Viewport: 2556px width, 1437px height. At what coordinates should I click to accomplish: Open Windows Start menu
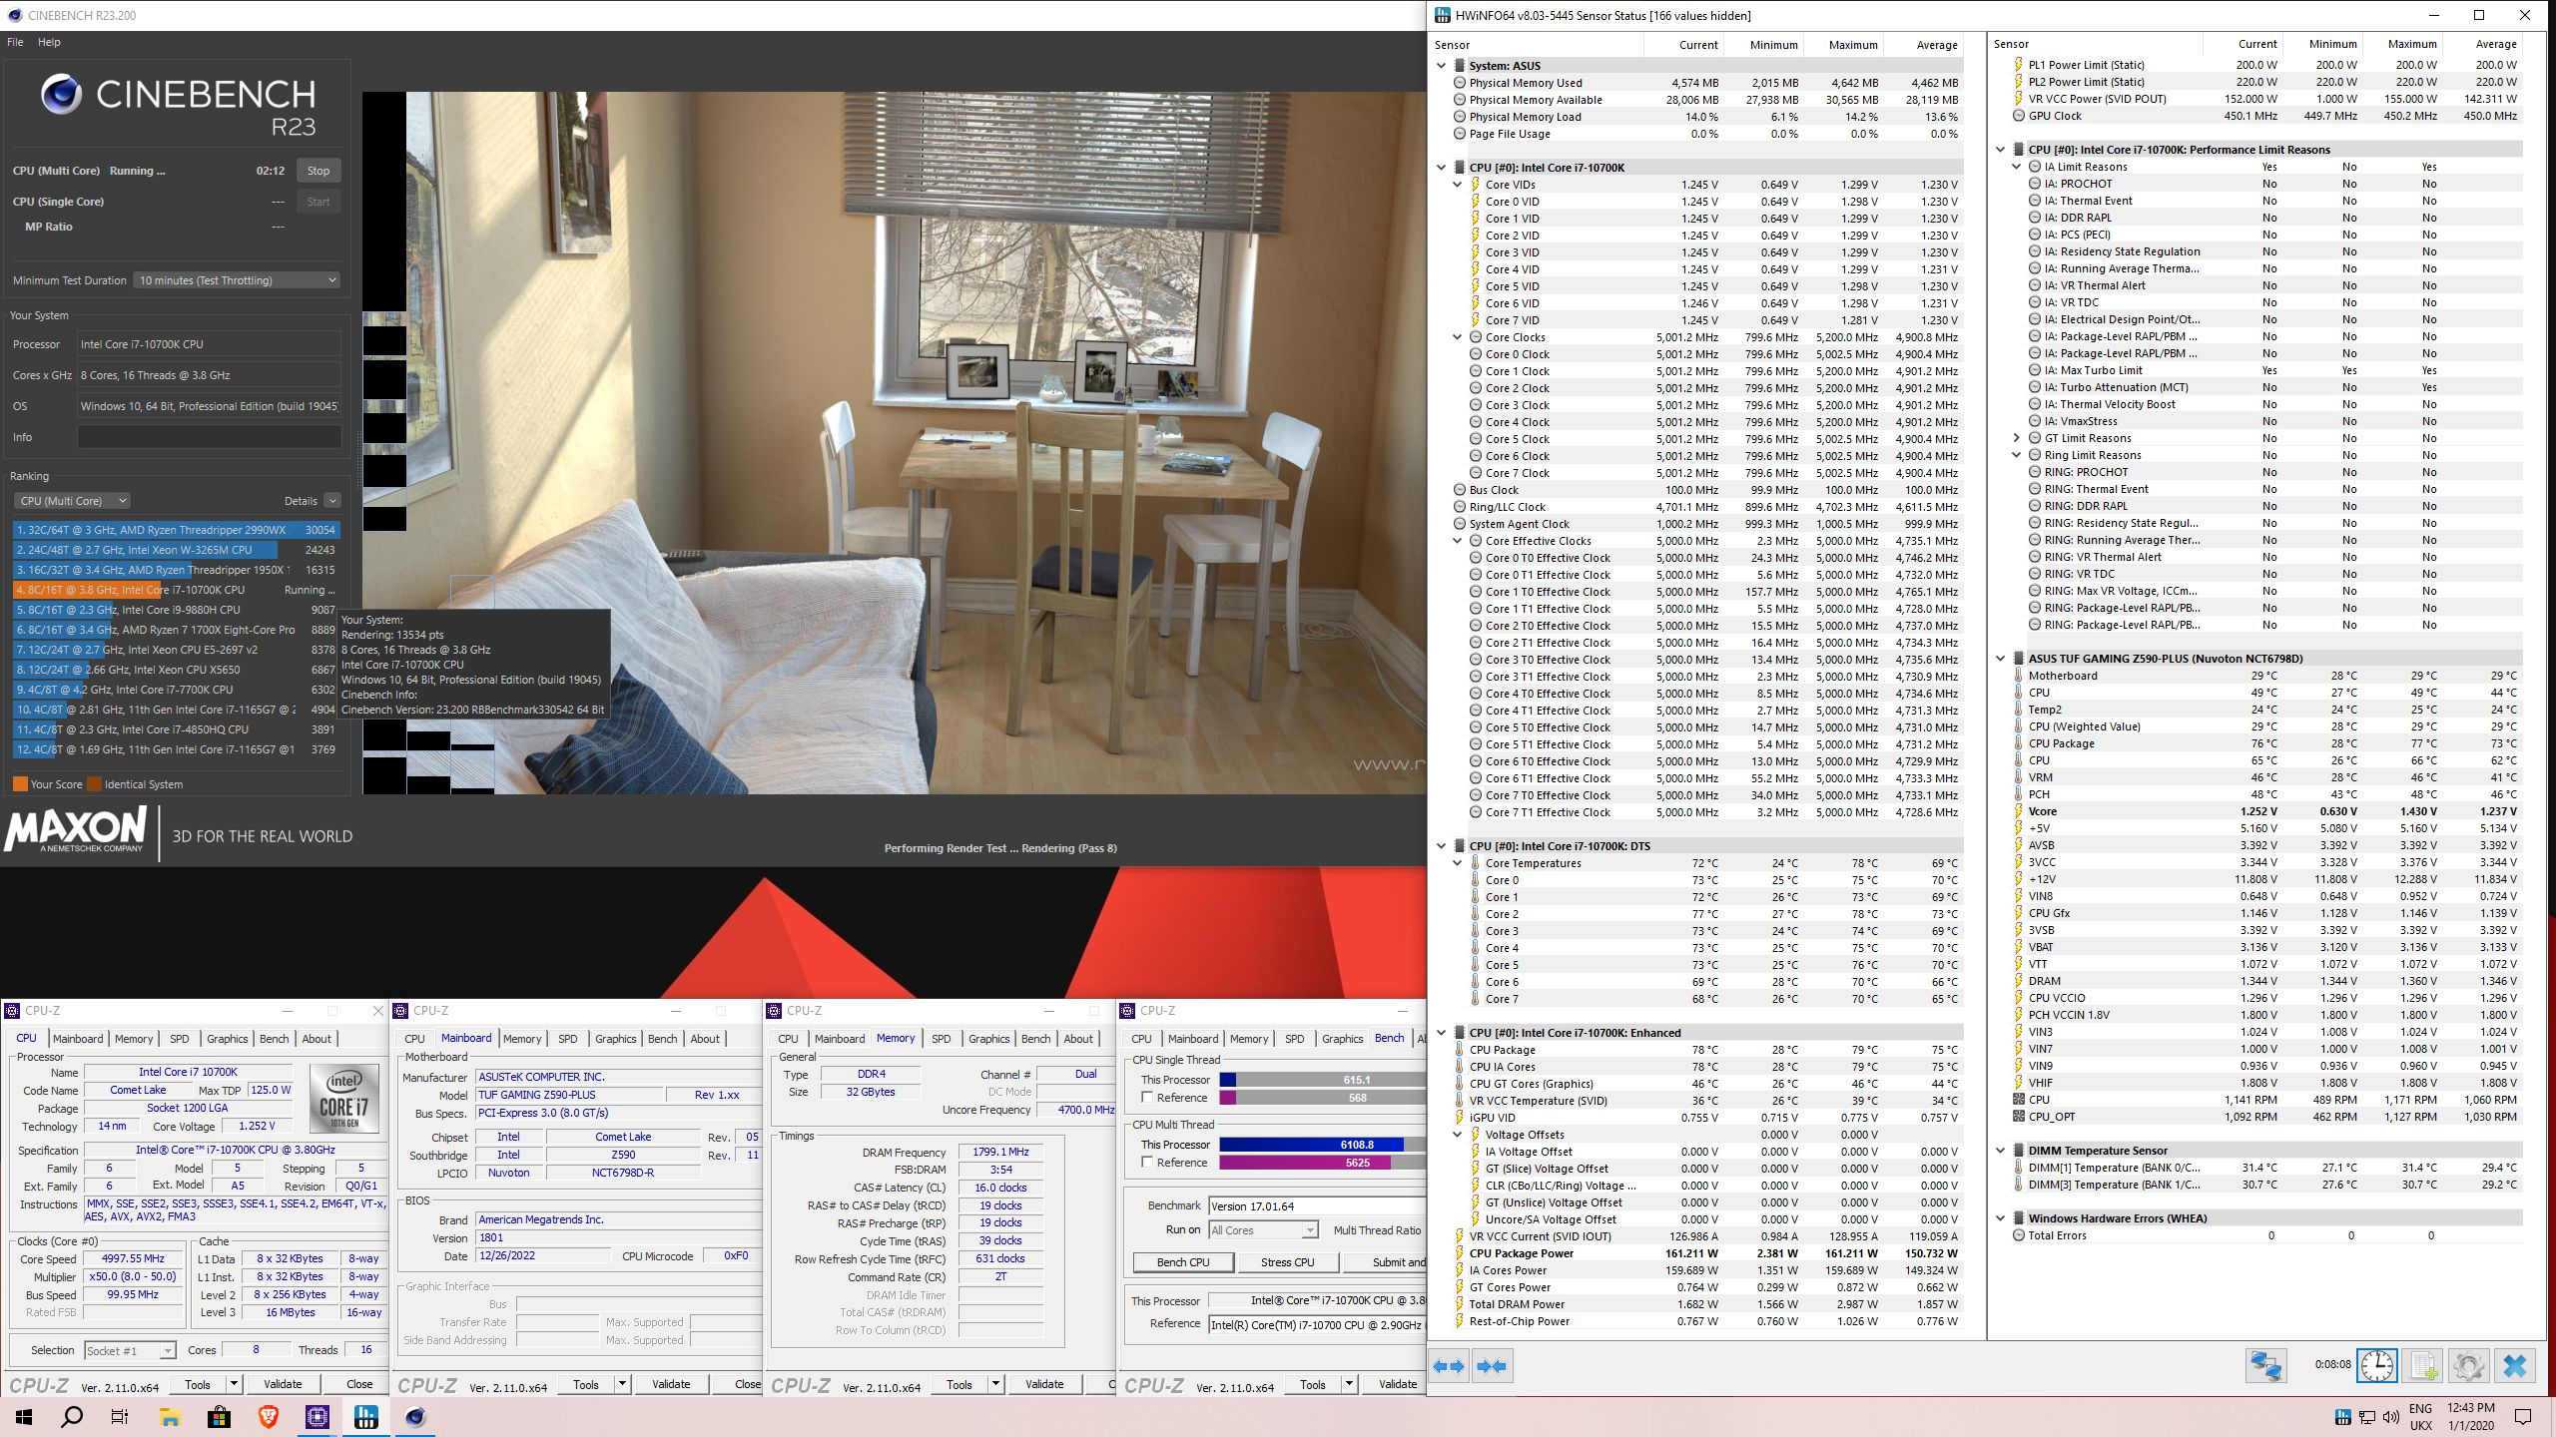click(x=24, y=1417)
